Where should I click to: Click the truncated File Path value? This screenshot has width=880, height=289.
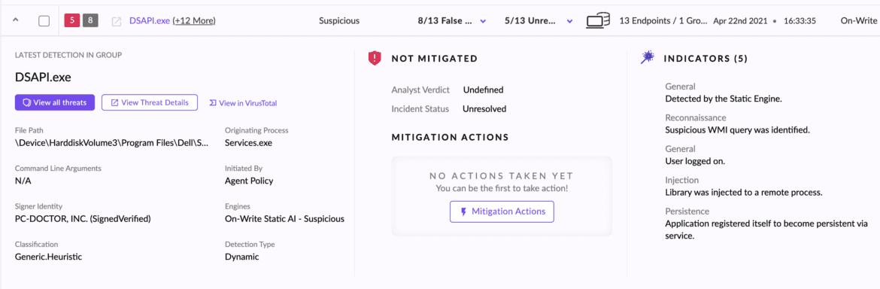[x=112, y=143]
